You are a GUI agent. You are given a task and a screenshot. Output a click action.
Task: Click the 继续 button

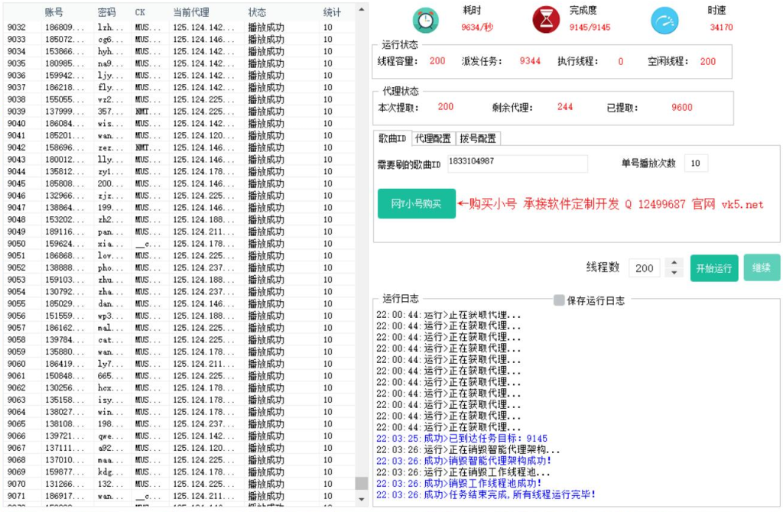762,267
